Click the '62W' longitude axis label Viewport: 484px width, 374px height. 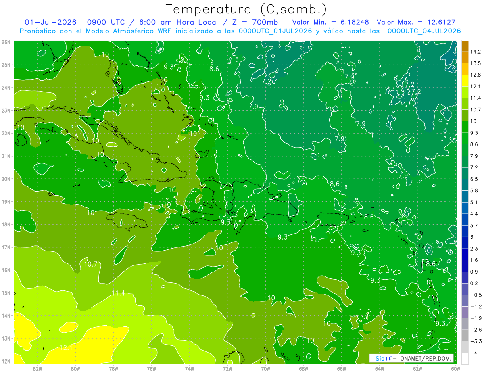point(417,368)
